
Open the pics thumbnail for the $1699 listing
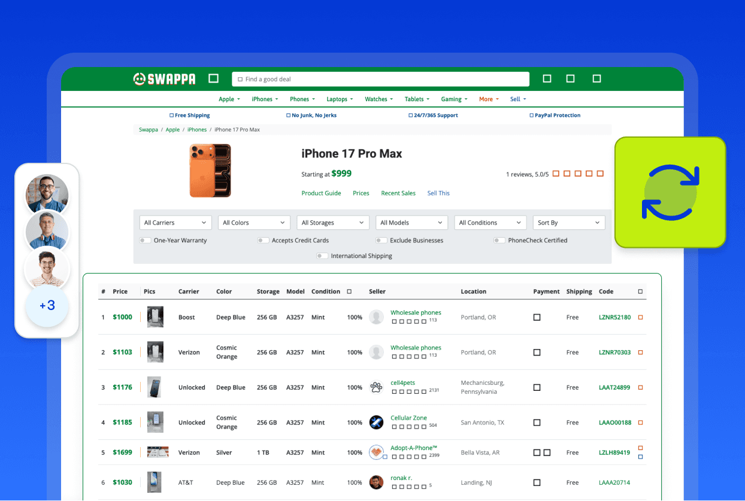(x=158, y=452)
